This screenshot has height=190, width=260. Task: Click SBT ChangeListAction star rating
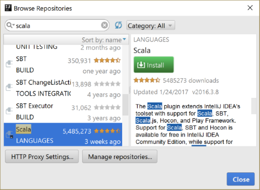[107, 84]
